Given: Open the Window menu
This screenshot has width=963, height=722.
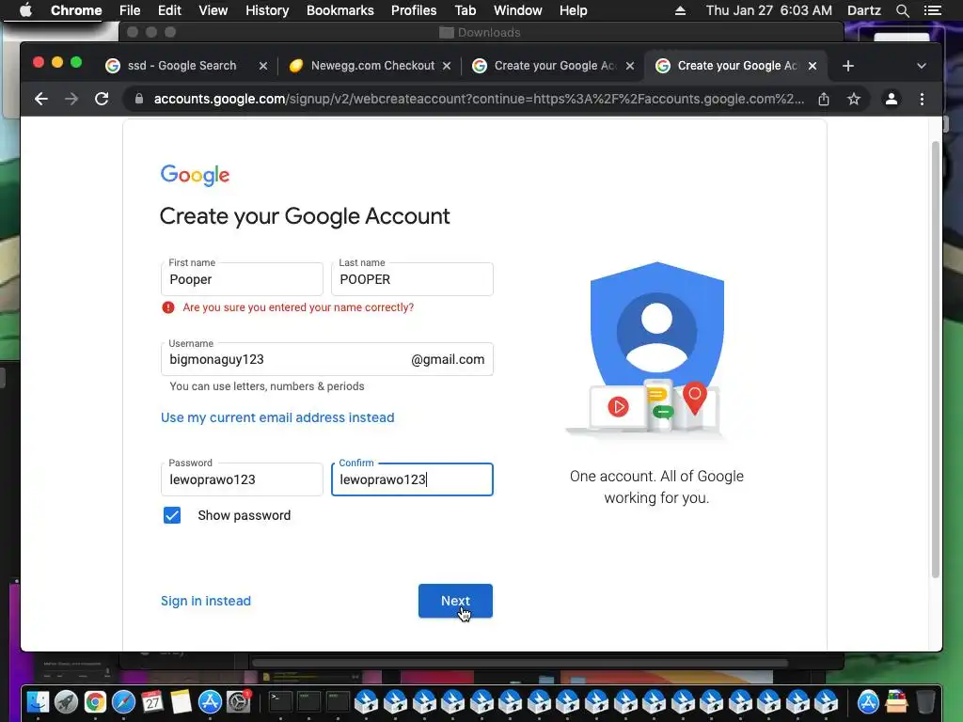Looking at the screenshot, I should (518, 10).
